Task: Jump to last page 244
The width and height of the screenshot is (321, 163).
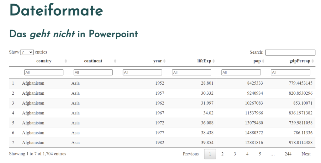Action: point(288,154)
